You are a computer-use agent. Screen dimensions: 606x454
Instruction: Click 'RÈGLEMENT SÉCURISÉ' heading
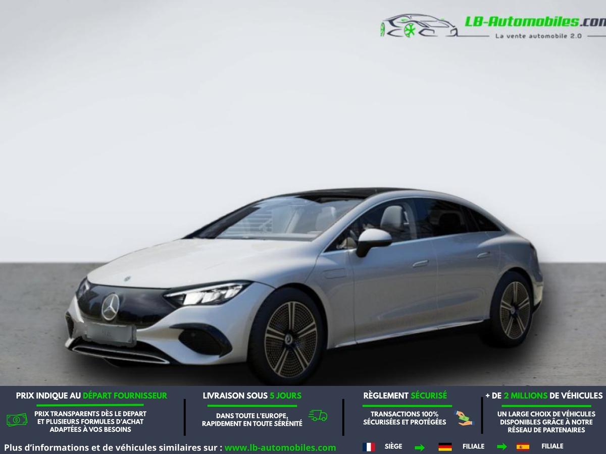click(405, 395)
